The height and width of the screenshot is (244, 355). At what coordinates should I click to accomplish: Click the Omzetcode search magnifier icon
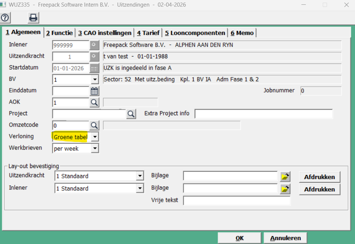pyautogui.click(x=94, y=125)
